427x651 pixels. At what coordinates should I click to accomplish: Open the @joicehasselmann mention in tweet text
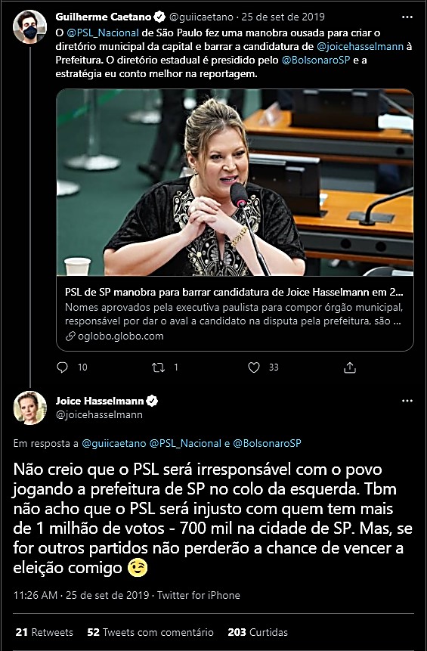click(x=360, y=47)
